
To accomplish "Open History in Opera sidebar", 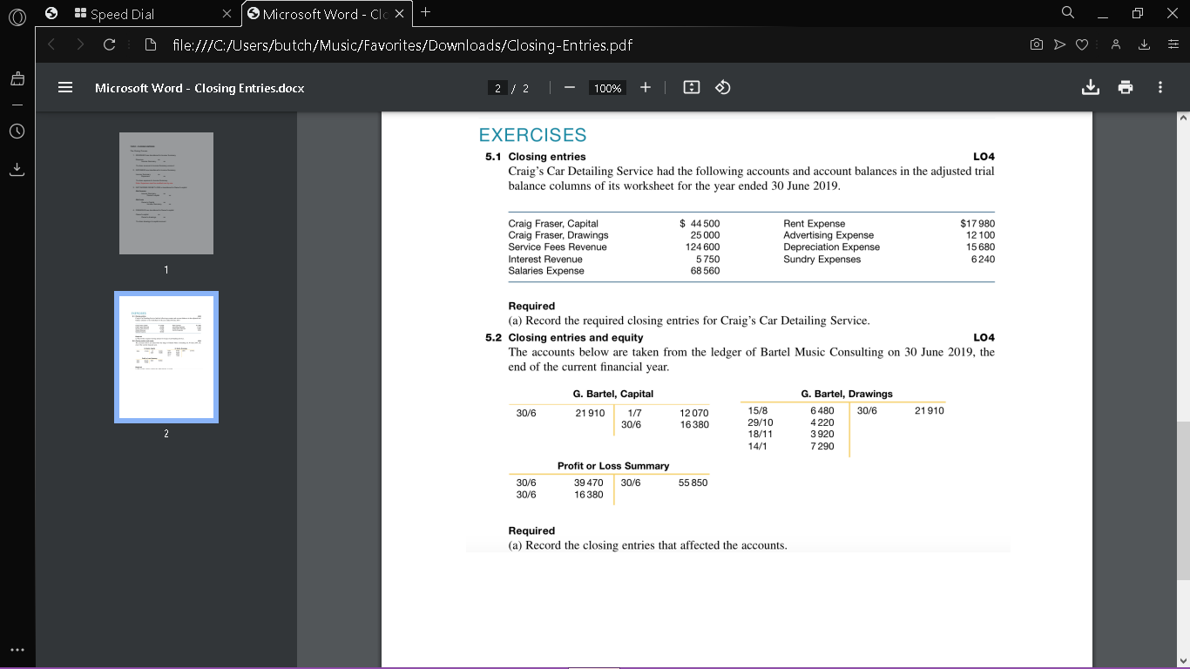I will coord(18,132).
